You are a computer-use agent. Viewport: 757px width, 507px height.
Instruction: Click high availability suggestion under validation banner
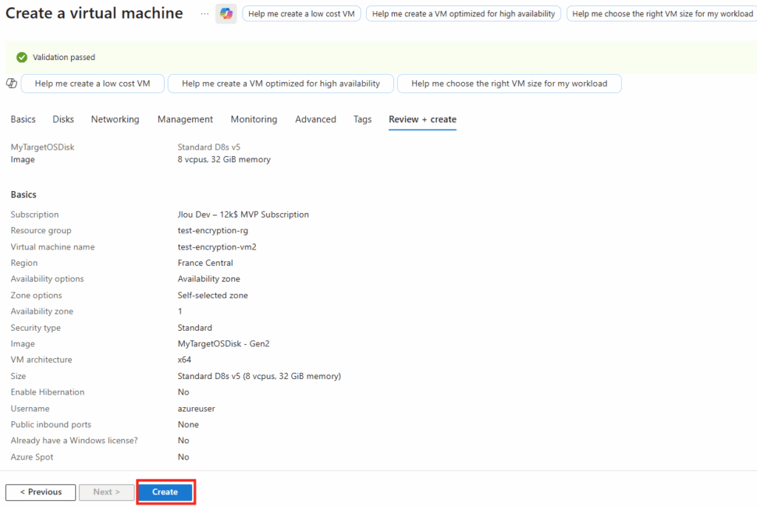(281, 84)
